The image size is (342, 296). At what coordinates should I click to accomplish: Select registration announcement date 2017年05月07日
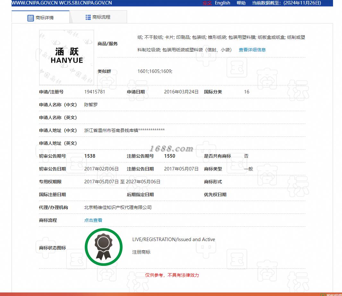(181, 169)
